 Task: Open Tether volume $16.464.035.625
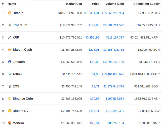coord(113,74)
